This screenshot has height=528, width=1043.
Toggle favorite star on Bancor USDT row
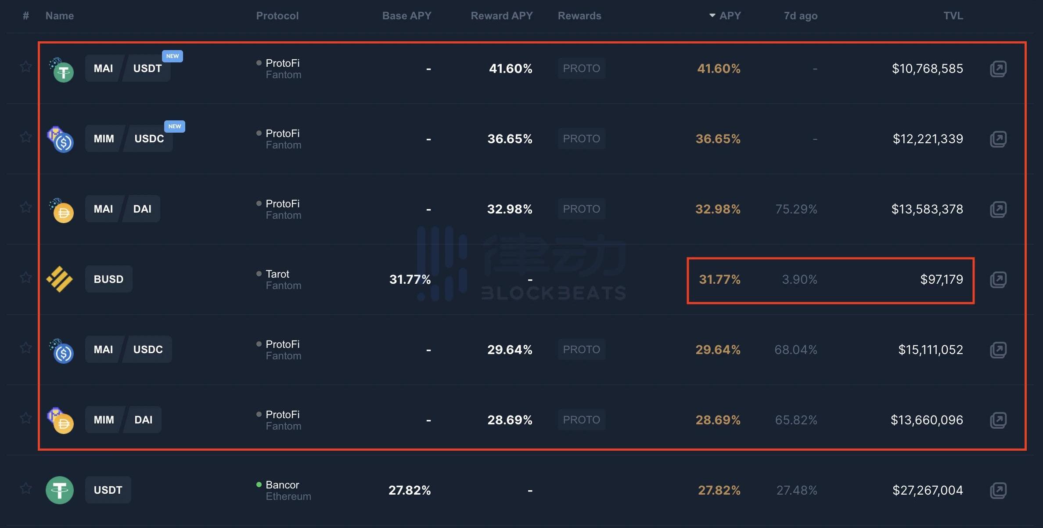click(26, 488)
